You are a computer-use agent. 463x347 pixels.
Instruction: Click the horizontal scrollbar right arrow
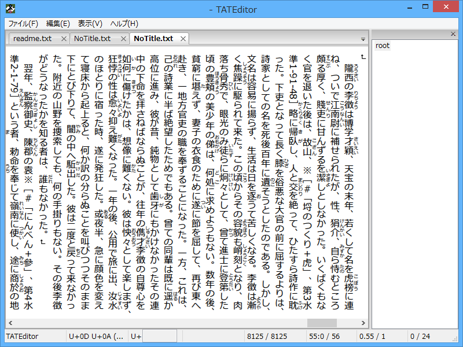[363, 323]
